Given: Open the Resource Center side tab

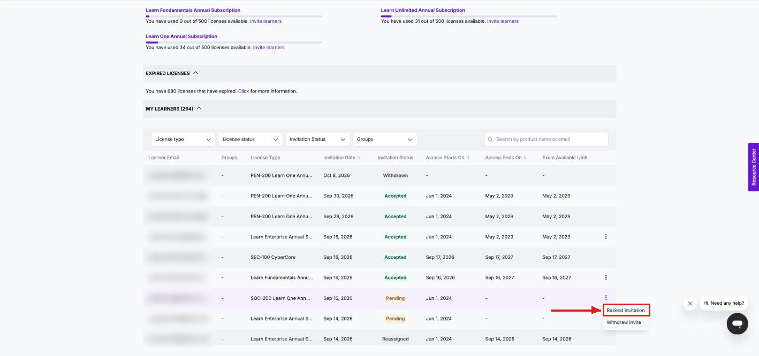Looking at the screenshot, I should point(754,167).
